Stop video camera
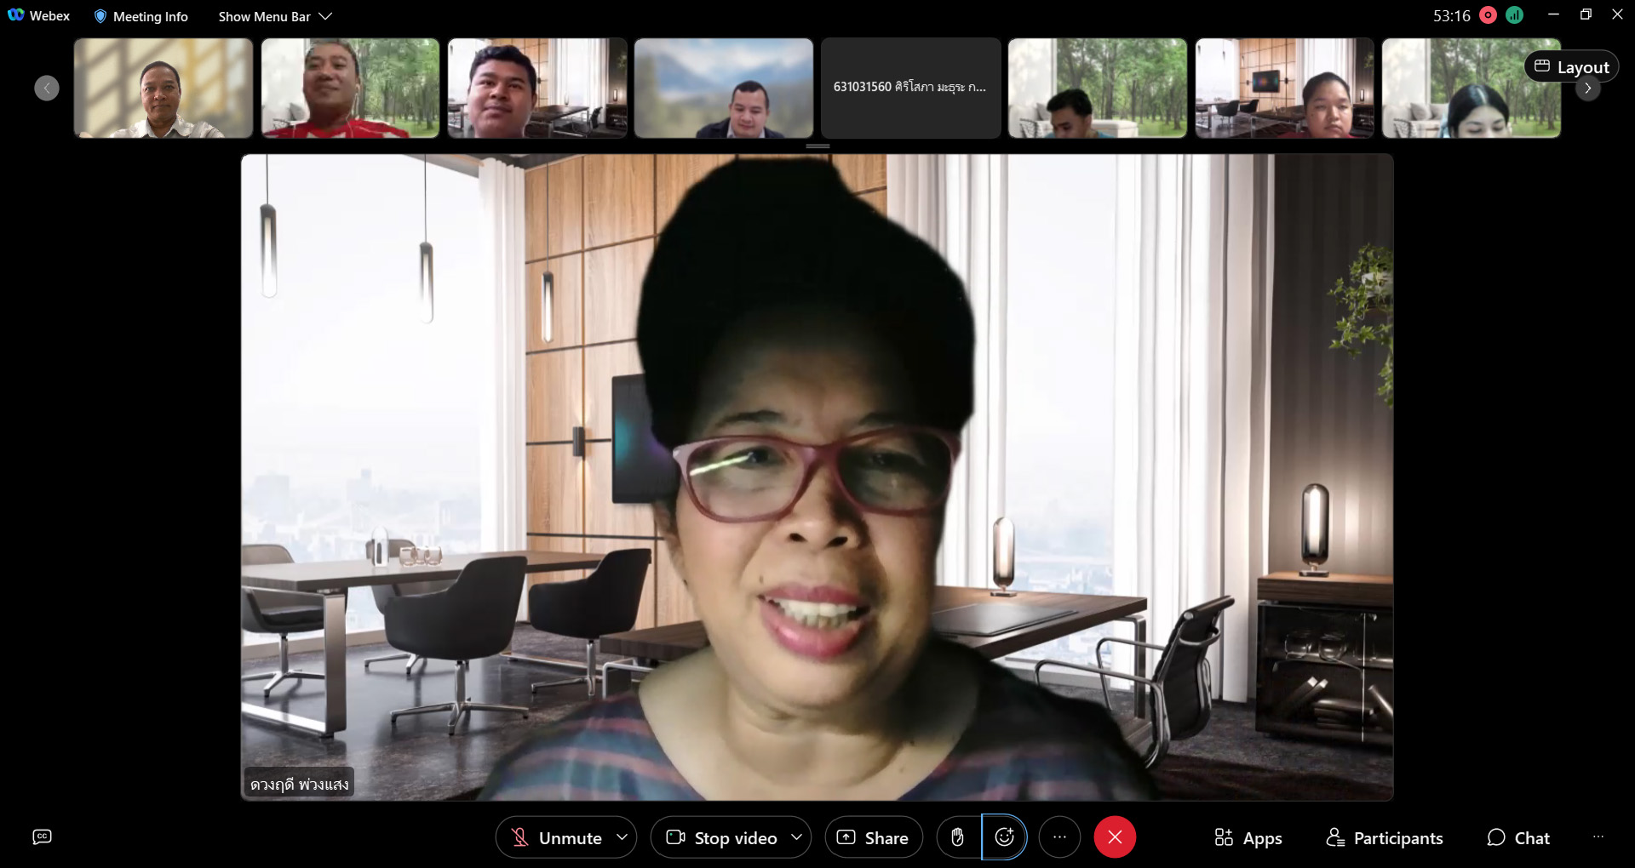Viewport: 1635px width, 868px height. [720, 837]
